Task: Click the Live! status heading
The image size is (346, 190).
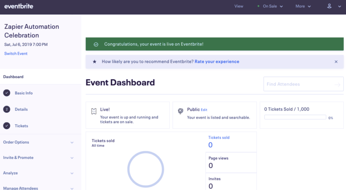Action: (x=105, y=109)
